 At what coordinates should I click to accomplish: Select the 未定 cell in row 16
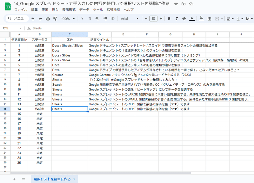[40, 114]
